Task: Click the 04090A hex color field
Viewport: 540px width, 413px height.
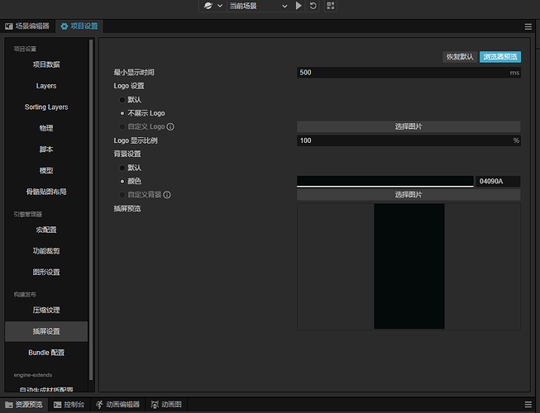Action: click(x=498, y=181)
